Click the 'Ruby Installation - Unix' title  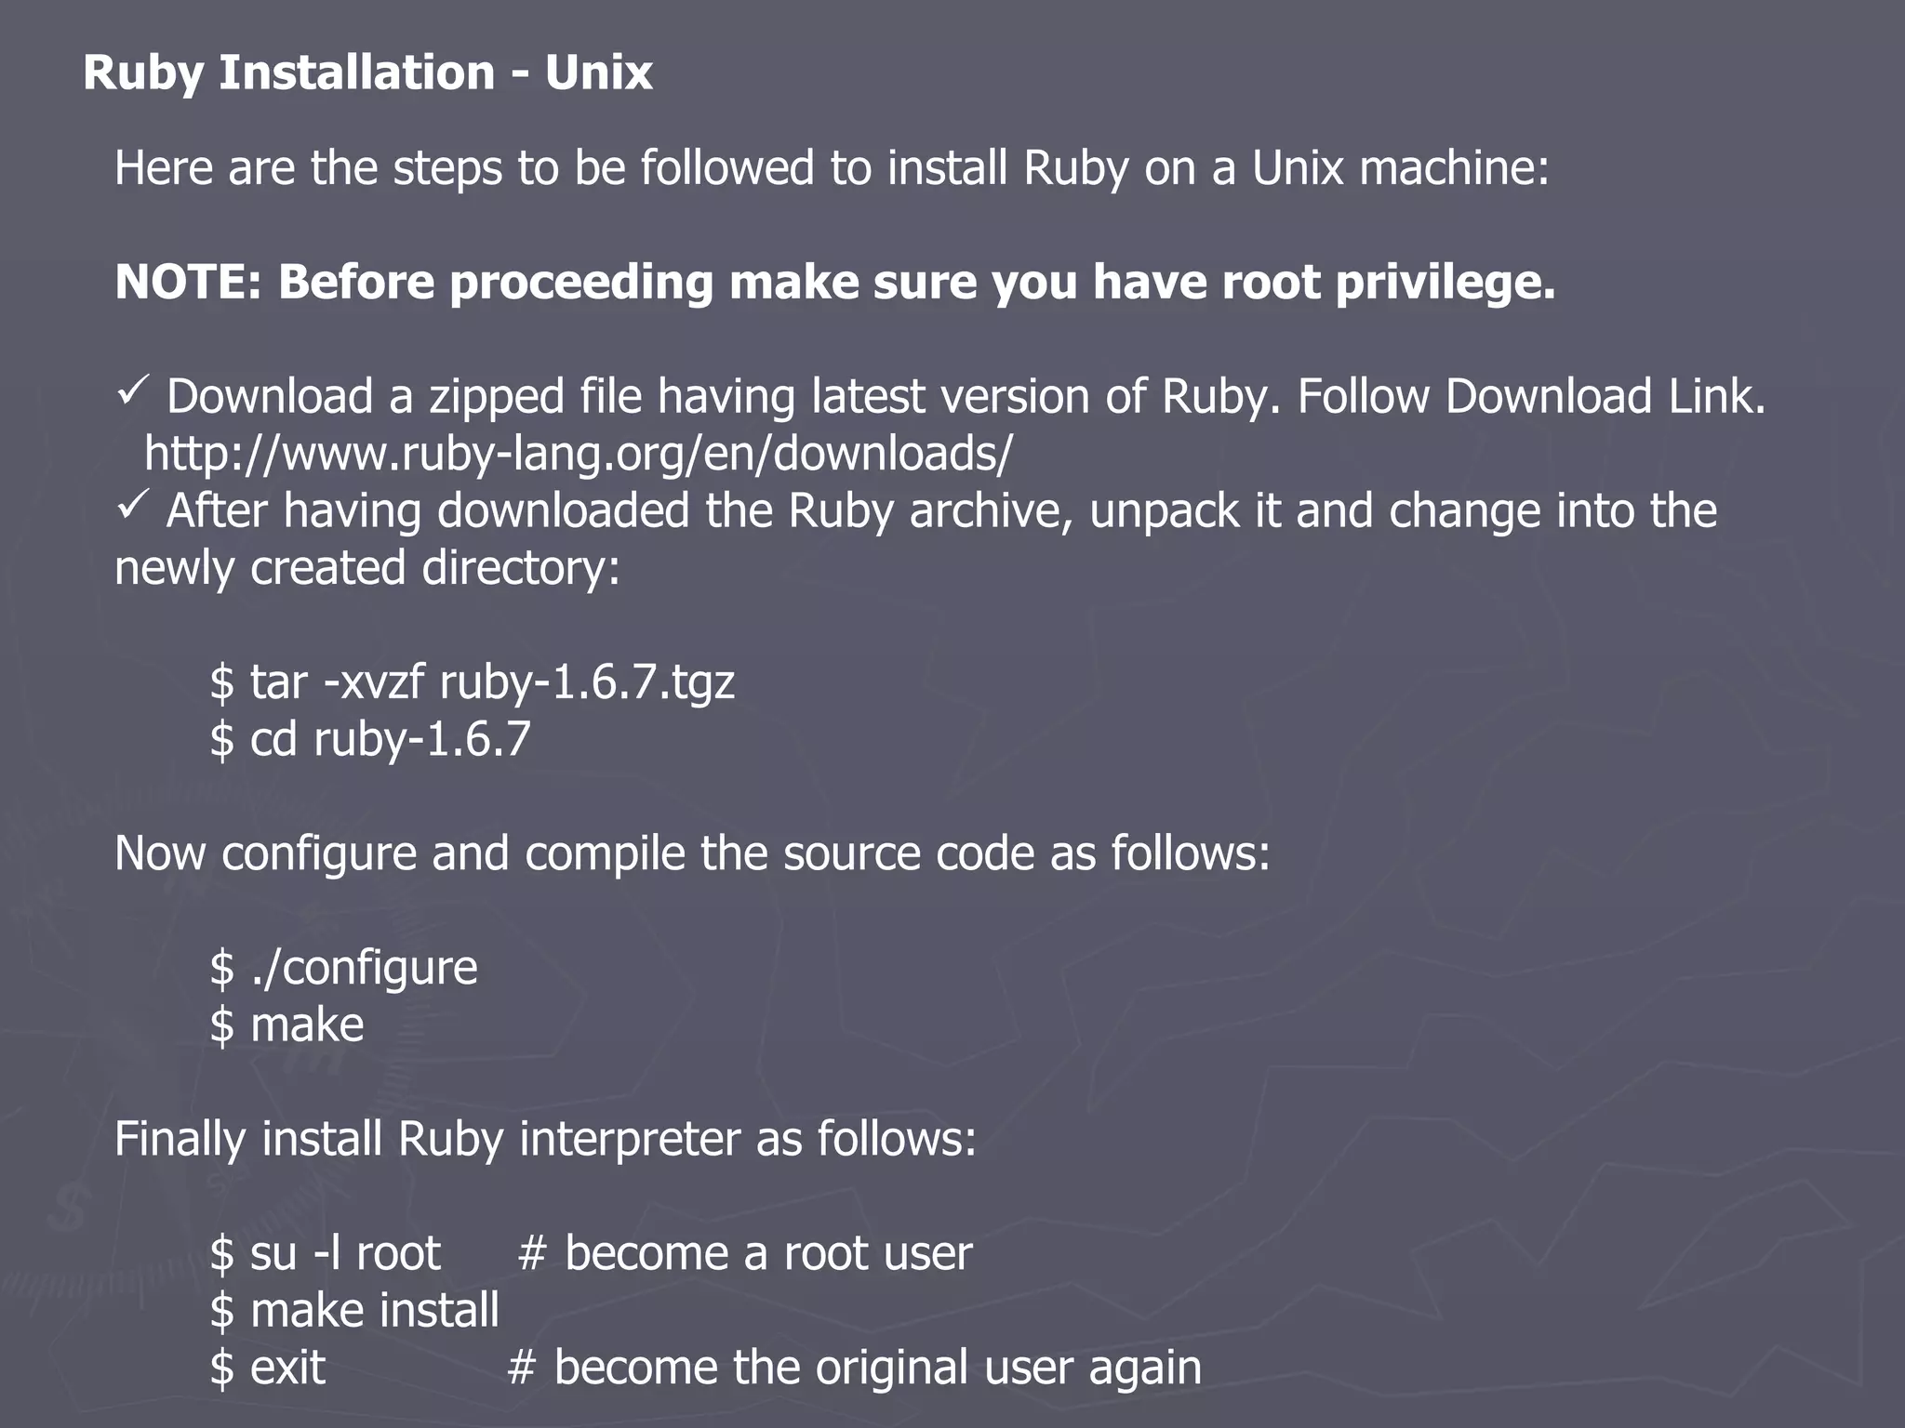(367, 73)
